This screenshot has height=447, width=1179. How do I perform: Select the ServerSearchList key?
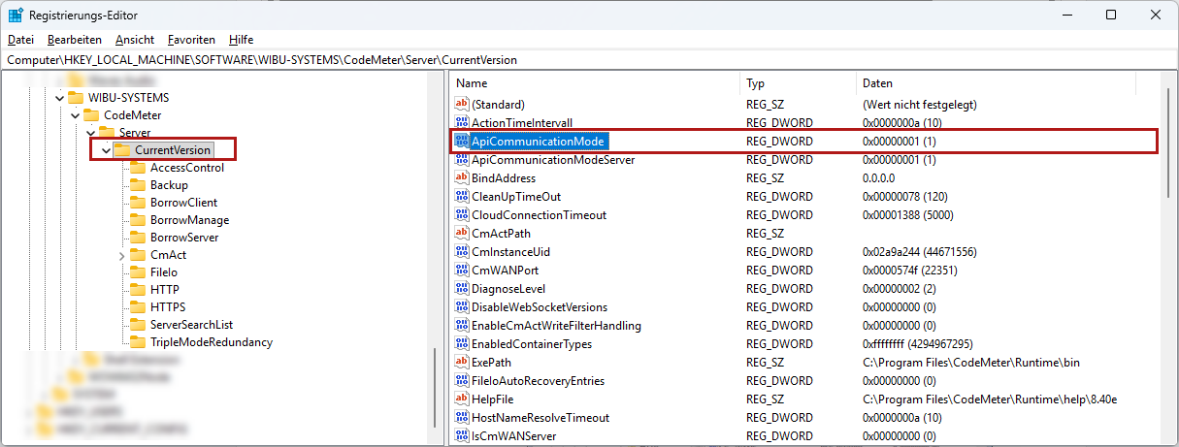point(191,325)
